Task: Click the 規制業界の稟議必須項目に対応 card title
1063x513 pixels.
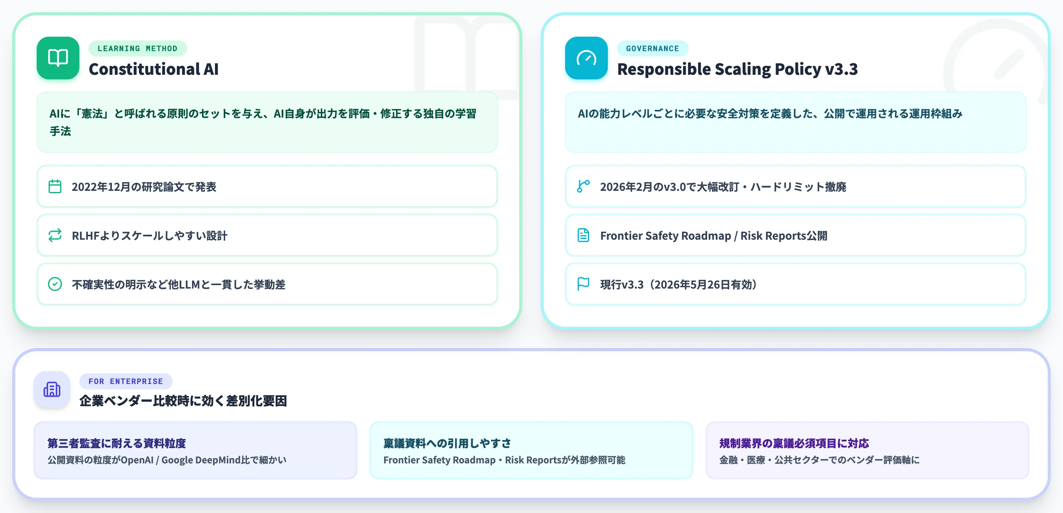Action: pyautogui.click(x=794, y=443)
